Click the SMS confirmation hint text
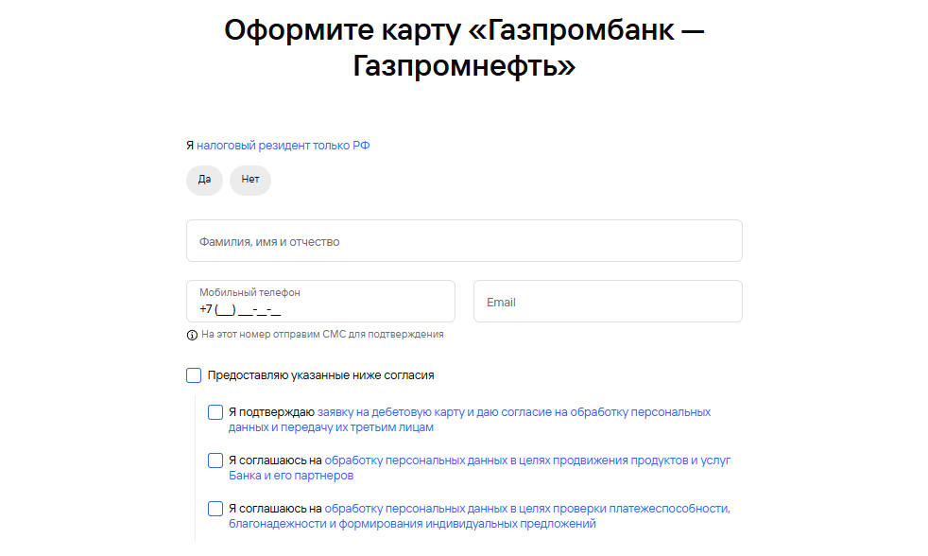This screenshot has height=556, width=928. 322,335
